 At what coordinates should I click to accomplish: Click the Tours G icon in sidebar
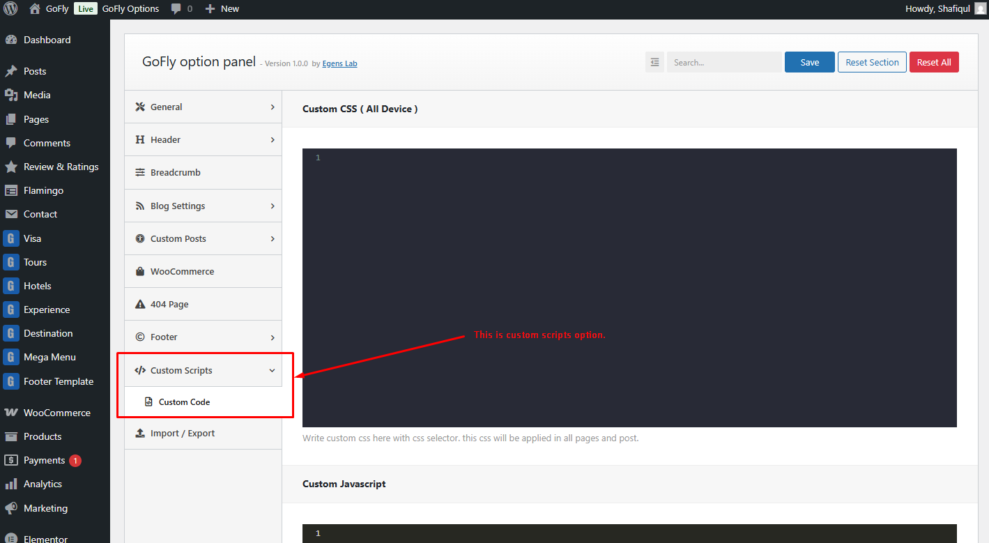pos(11,262)
